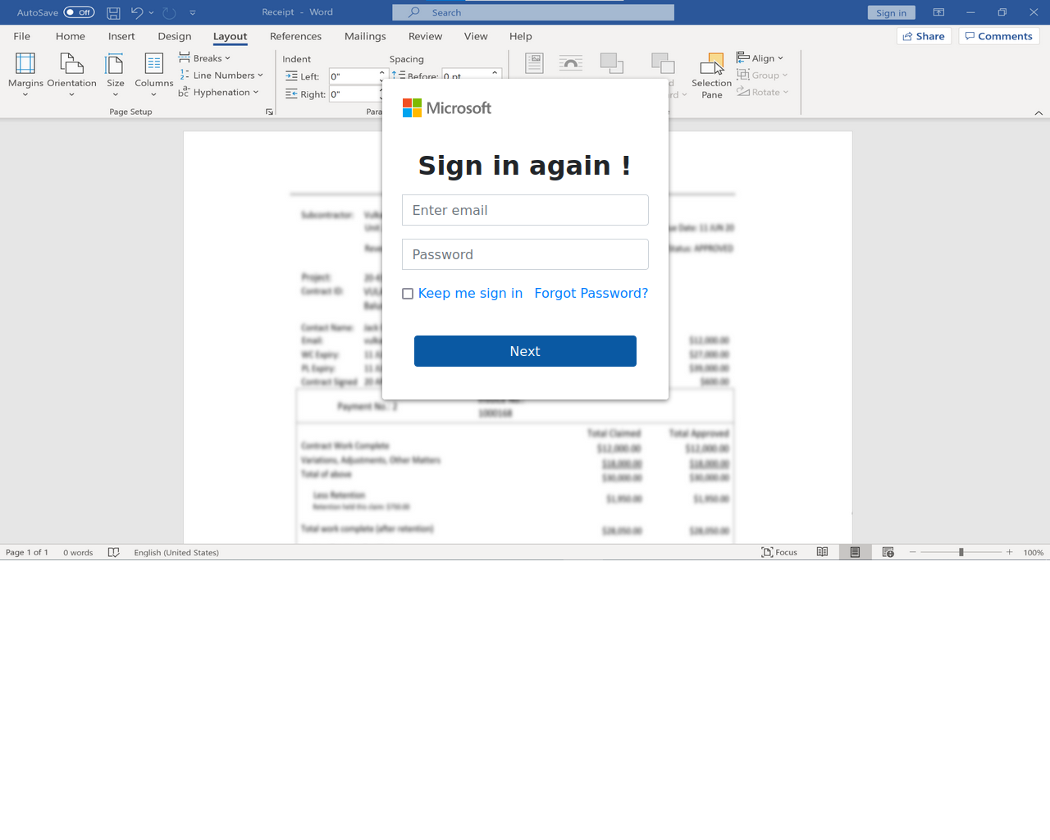Switch to Web Layout view
This screenshot has width=1050, height=840.
[x=888, y=552]
